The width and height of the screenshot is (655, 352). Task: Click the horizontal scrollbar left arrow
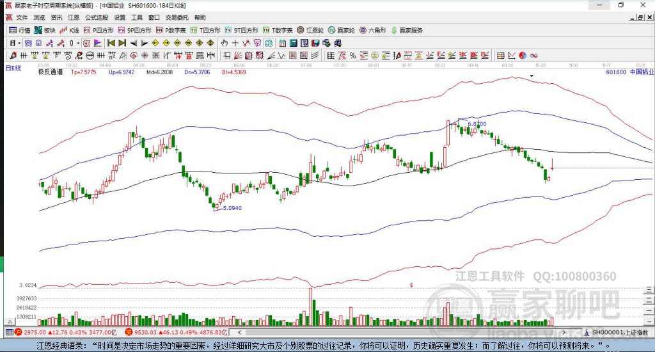239,332
